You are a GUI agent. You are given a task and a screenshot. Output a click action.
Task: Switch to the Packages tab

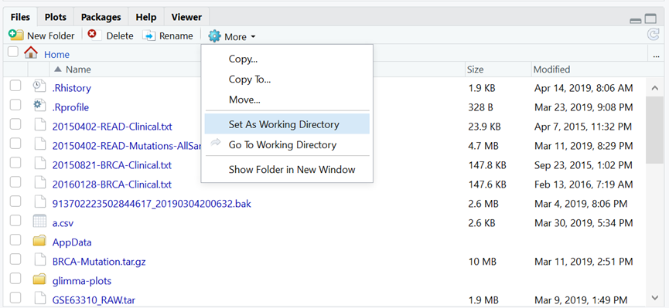coord(101,18)
